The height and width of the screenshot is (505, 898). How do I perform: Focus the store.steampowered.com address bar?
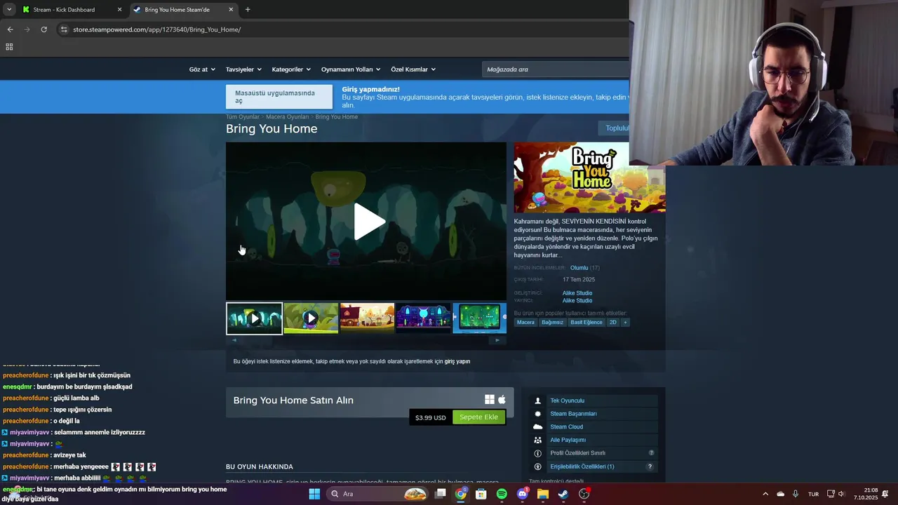pyautogui.click(x=344, y=29)
